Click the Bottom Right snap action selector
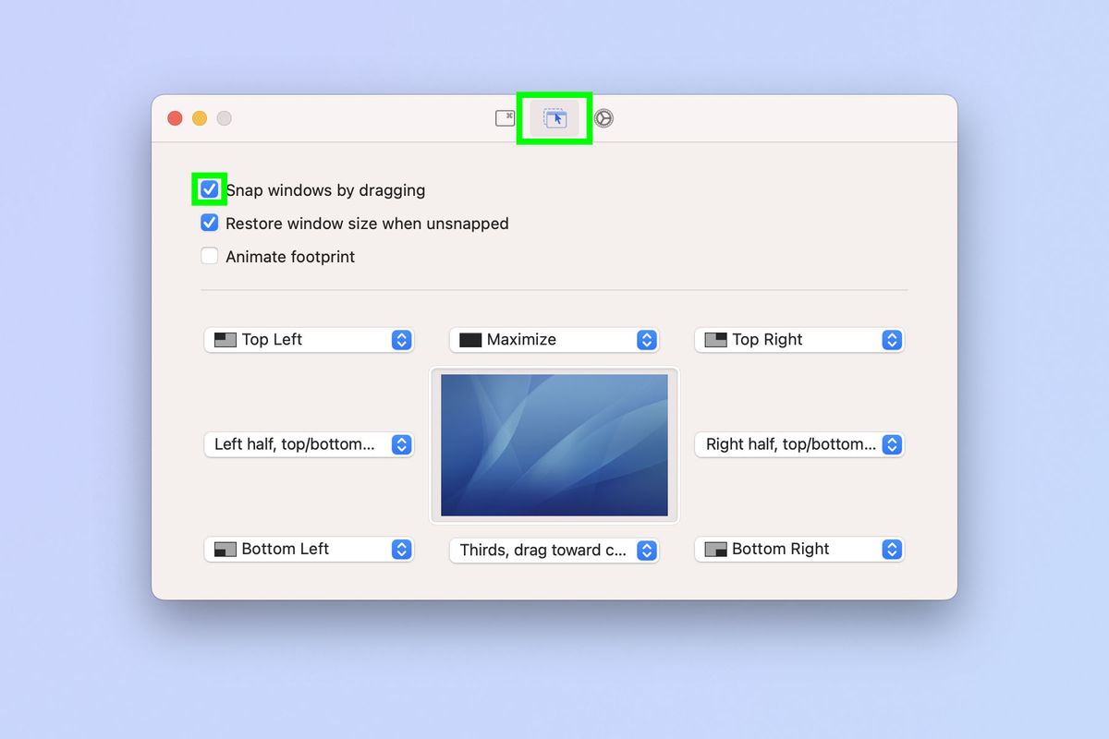The width and height of the screenshot is (1109, 739). 798,549
